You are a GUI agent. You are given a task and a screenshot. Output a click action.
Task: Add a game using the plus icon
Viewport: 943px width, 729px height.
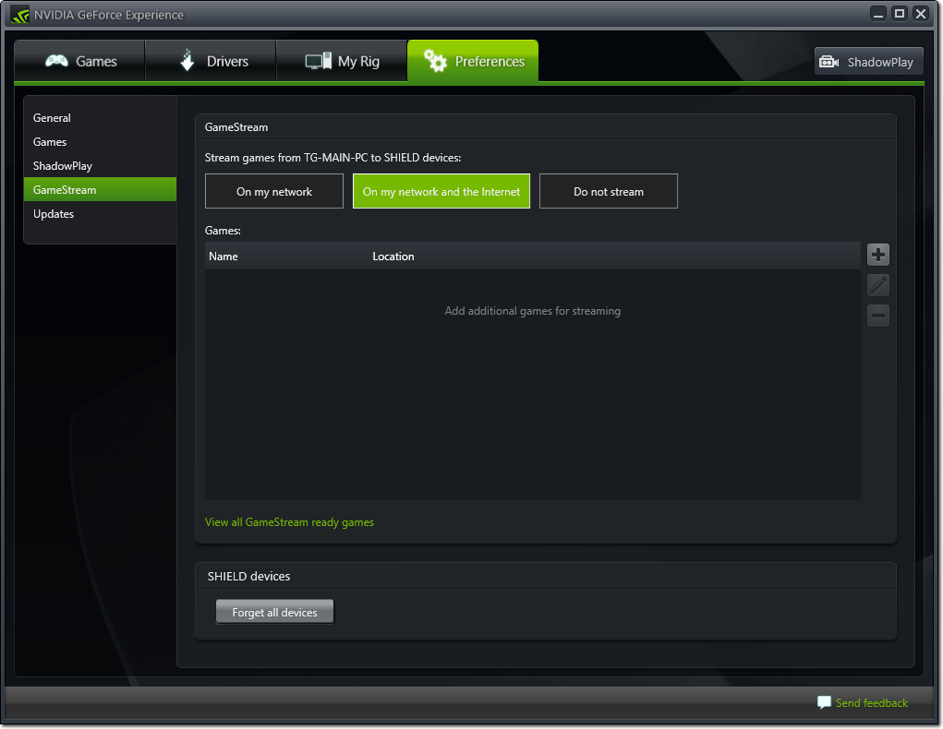(x=878, y=255)
